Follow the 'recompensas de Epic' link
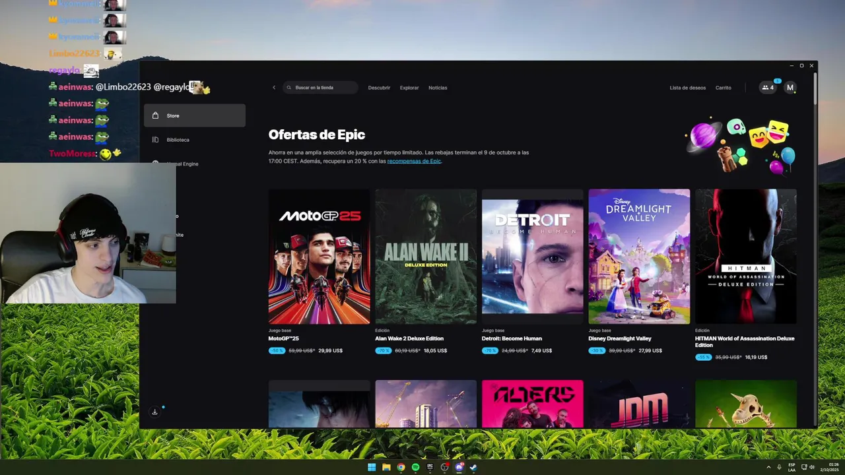Image resolution: width=845 pixels, height=475 pixels. [x=414, y=162]
